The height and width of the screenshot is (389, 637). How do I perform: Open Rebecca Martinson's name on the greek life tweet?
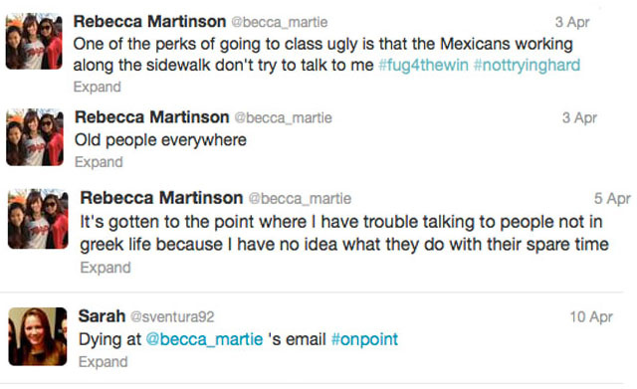pos(161,198)
